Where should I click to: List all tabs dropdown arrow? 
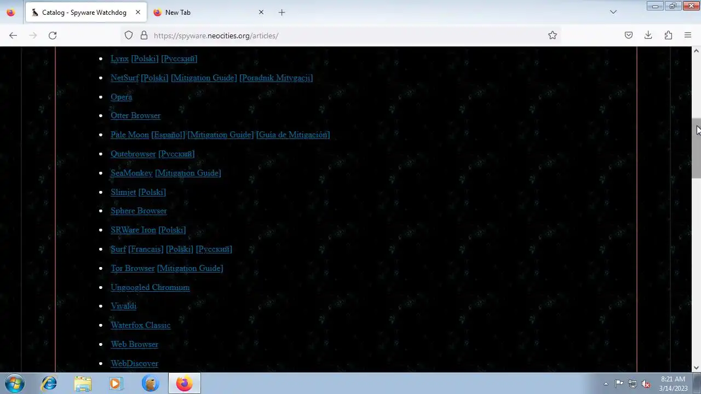click(x=613, y=12)
